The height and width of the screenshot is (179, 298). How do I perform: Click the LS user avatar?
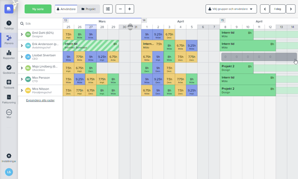tap(9, 172)
